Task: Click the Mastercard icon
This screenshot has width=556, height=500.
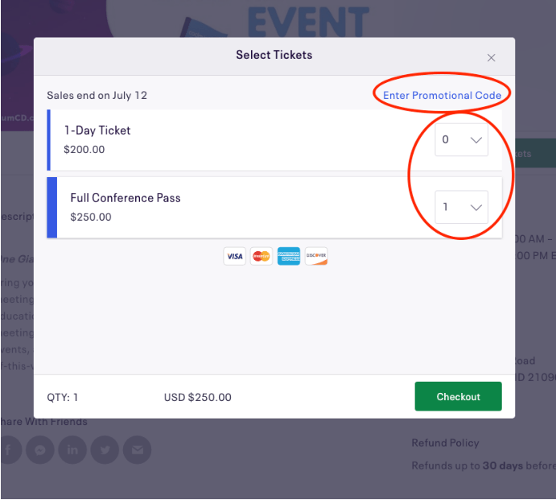Action: pyautogui.click(x=262, y=256)
